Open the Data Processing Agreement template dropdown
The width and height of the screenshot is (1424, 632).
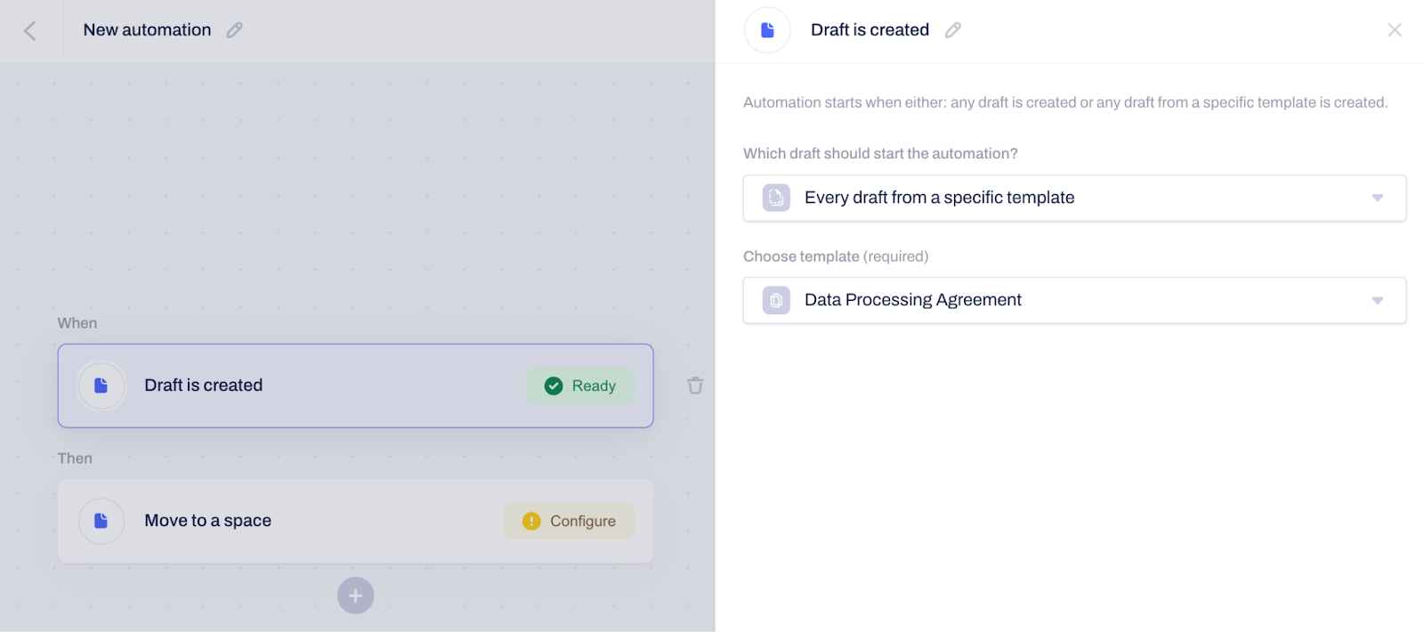coord(1074,300)
